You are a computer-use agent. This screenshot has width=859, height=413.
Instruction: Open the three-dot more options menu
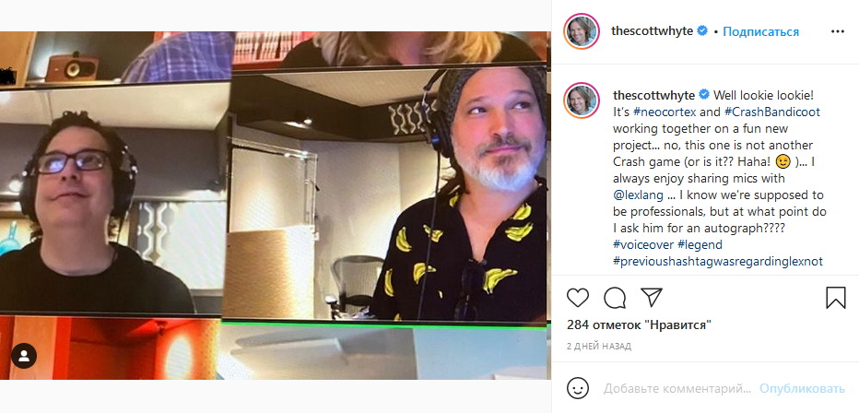coord(838,31)
